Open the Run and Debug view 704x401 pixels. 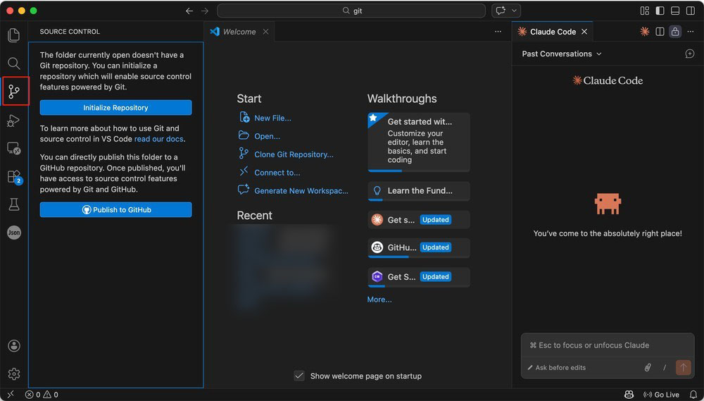point(14,121)
